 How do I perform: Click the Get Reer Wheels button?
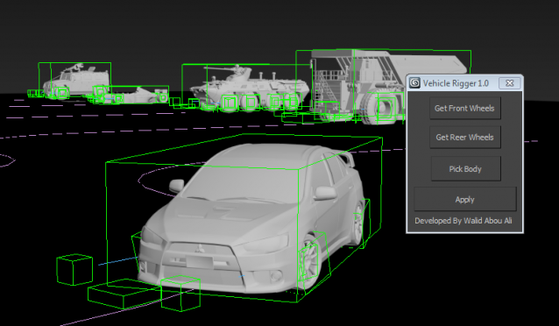[465, 138]
